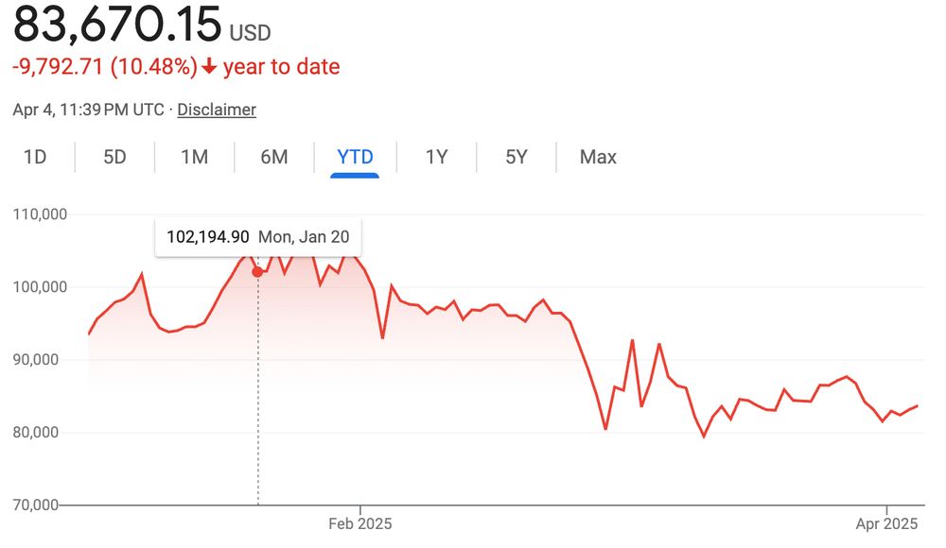Select the 5Y chart range
This screenshot has height=548, width=946.
[517, 158]
